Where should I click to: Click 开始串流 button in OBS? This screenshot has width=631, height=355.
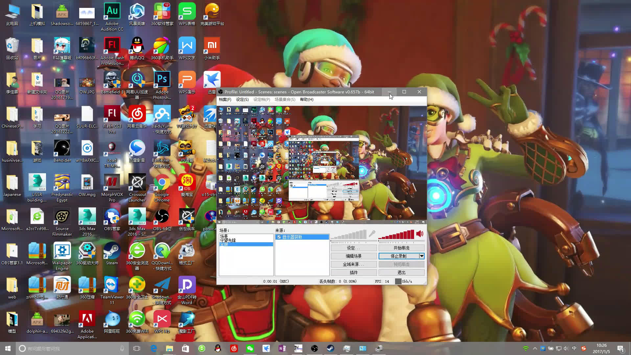click(x=401, y=248)
